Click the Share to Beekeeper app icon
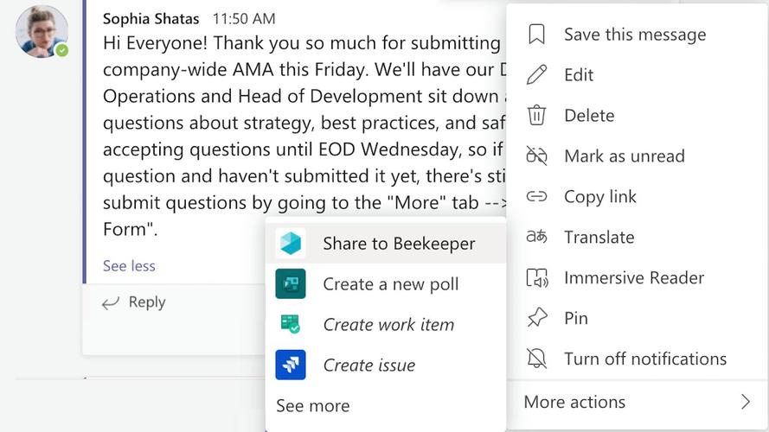 click(291, 244)
